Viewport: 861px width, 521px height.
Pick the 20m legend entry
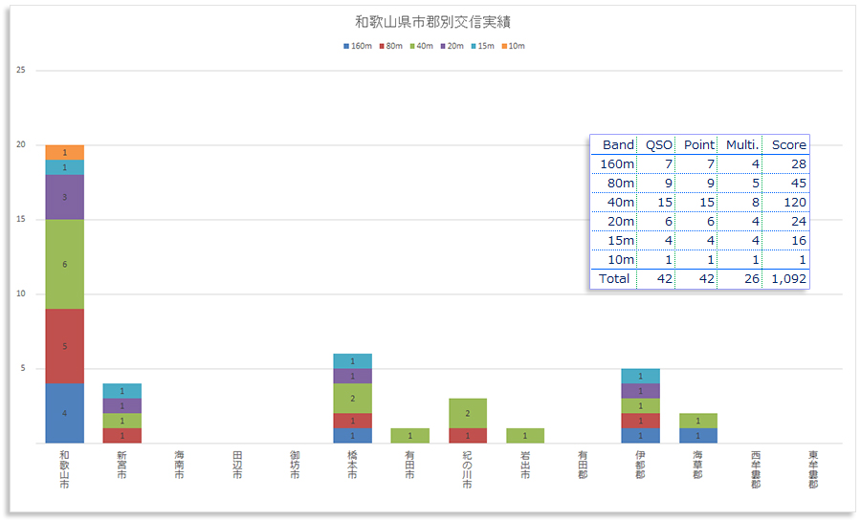[x=452, y=46]
